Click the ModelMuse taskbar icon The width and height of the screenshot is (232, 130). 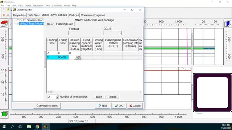46,127
